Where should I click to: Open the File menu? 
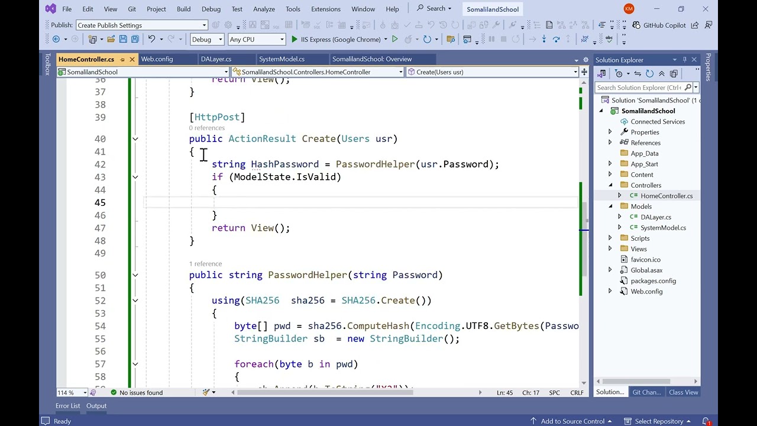(x=67, y=9)
